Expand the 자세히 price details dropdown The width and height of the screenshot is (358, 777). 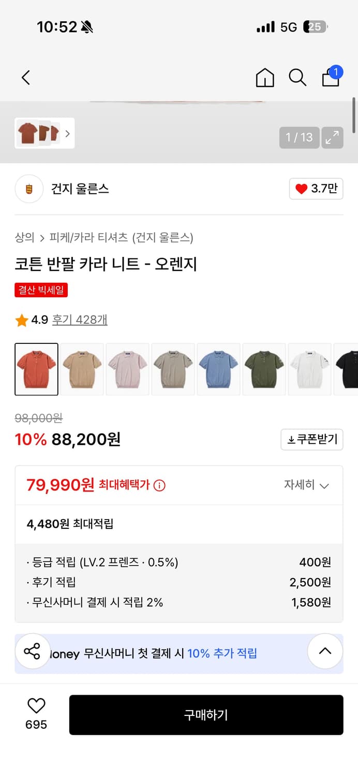click(308, 485)
